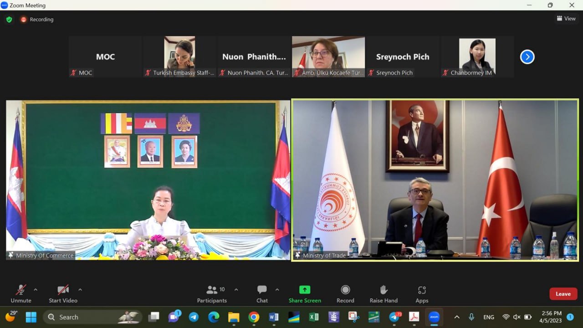This screenshot has height=328, width=583.
Task: Click the green encryption shield icon
Action: tap(9, 20)
